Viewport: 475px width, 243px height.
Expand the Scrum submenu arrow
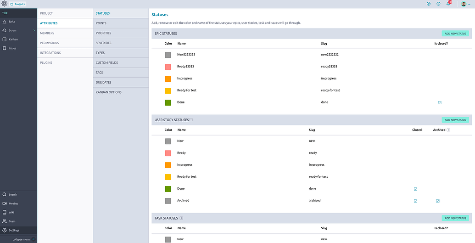coord(34,30)
